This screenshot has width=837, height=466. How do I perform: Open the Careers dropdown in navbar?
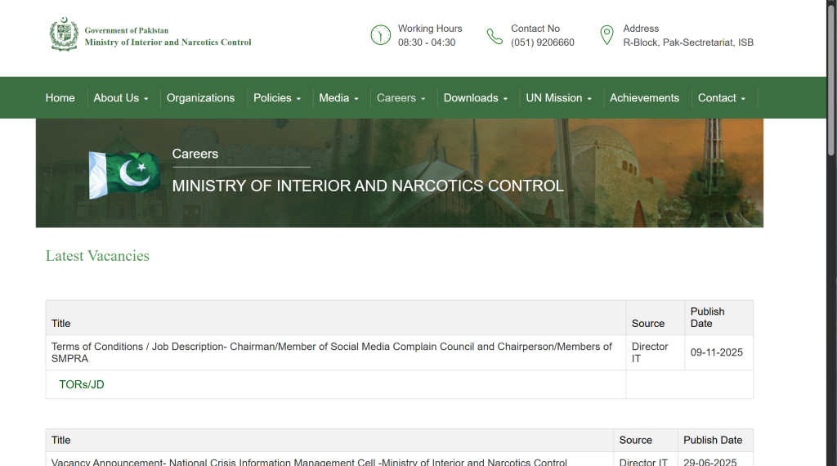tap(401, 98)
